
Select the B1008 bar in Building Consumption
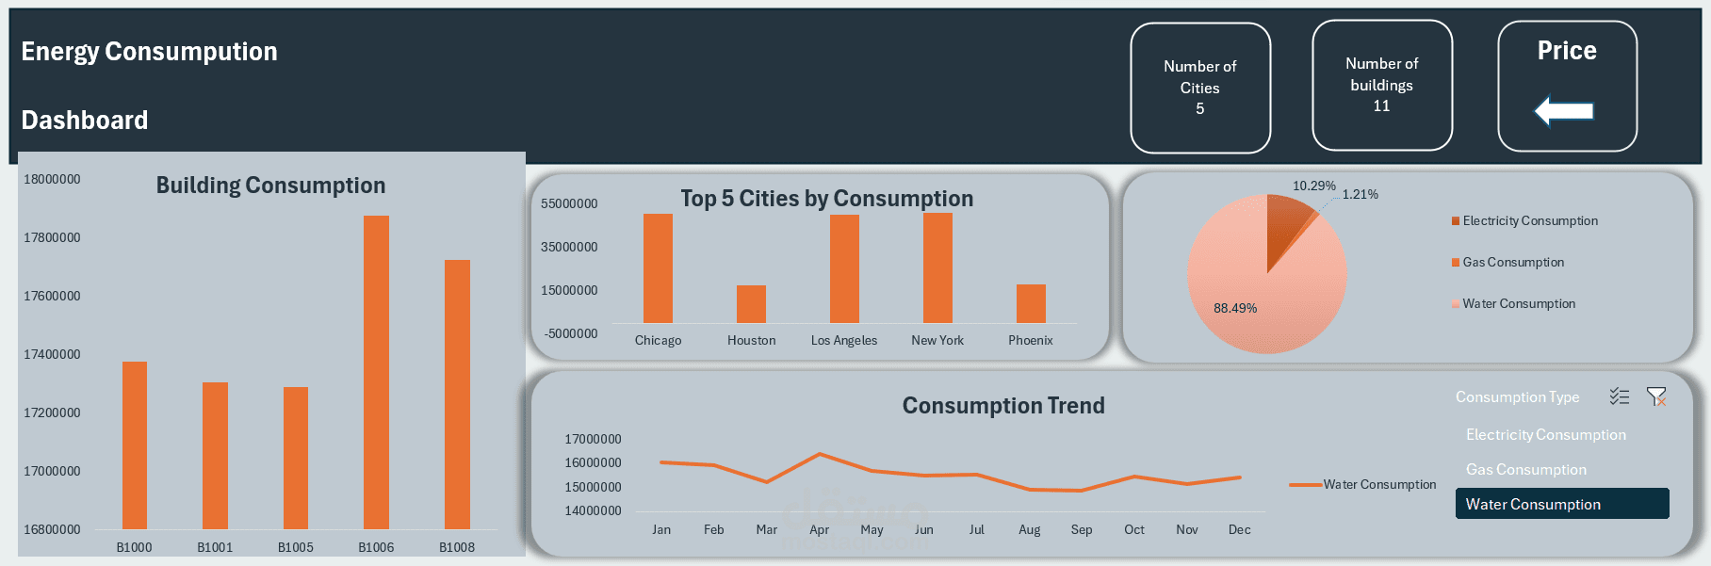[457, 395]
